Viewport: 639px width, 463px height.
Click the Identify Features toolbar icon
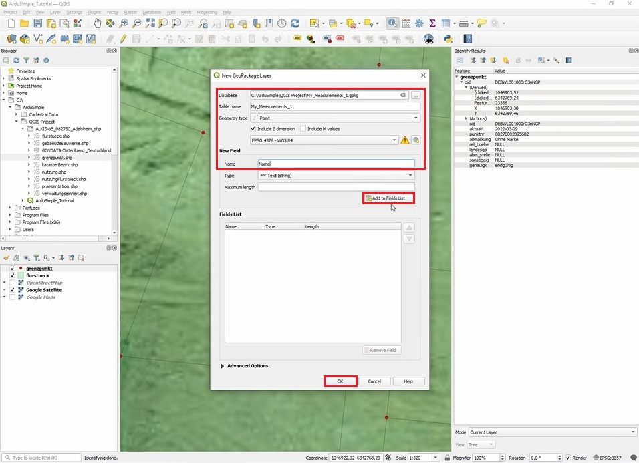coord(392,23)
